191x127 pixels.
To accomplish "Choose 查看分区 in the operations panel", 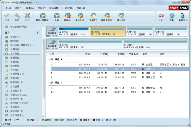I will click(15, 78).
